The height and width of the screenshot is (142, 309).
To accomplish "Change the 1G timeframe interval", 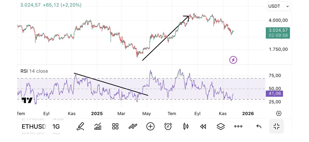I will click(56, 126).
